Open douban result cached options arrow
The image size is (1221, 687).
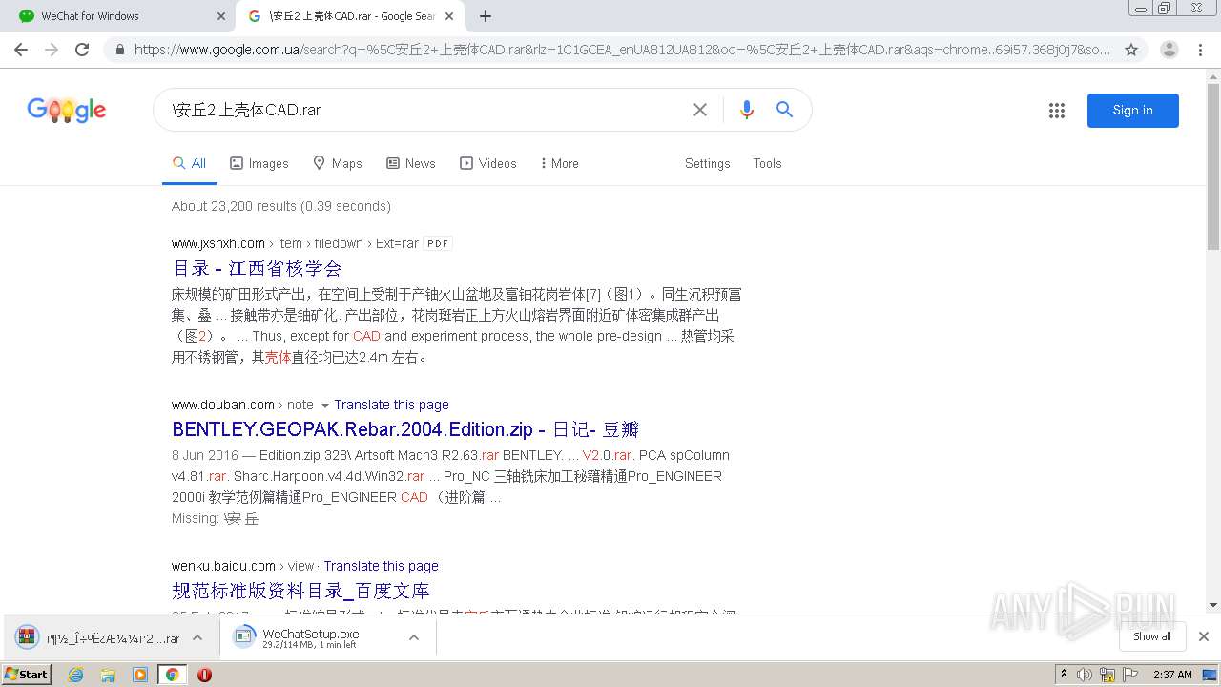pyautogui.click(x=324, y=406)
